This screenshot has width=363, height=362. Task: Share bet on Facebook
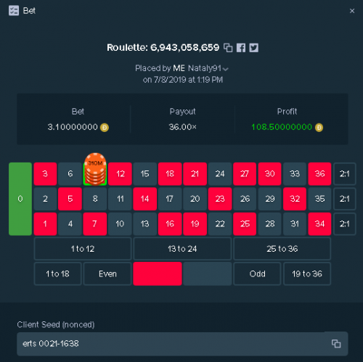241,48
